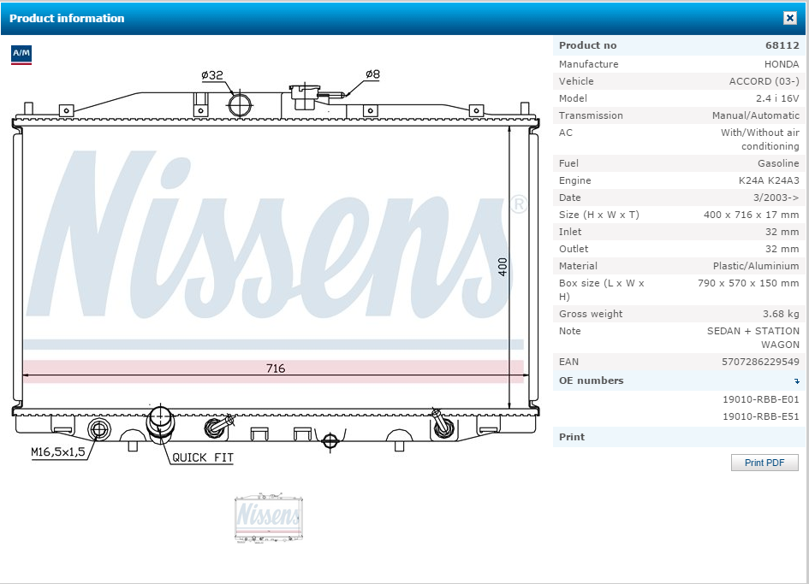
Task: Select the ACCORD (03-) vehicle value
Action: [x=764, y=81]
